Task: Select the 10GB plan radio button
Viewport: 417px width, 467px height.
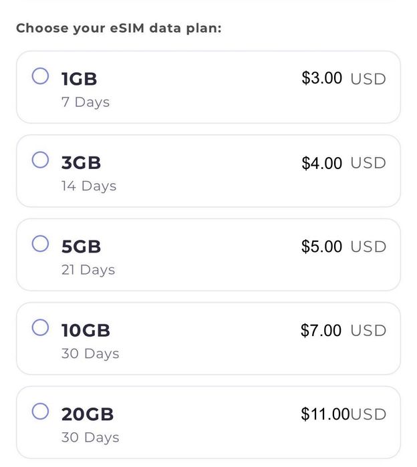Action: 40,327
